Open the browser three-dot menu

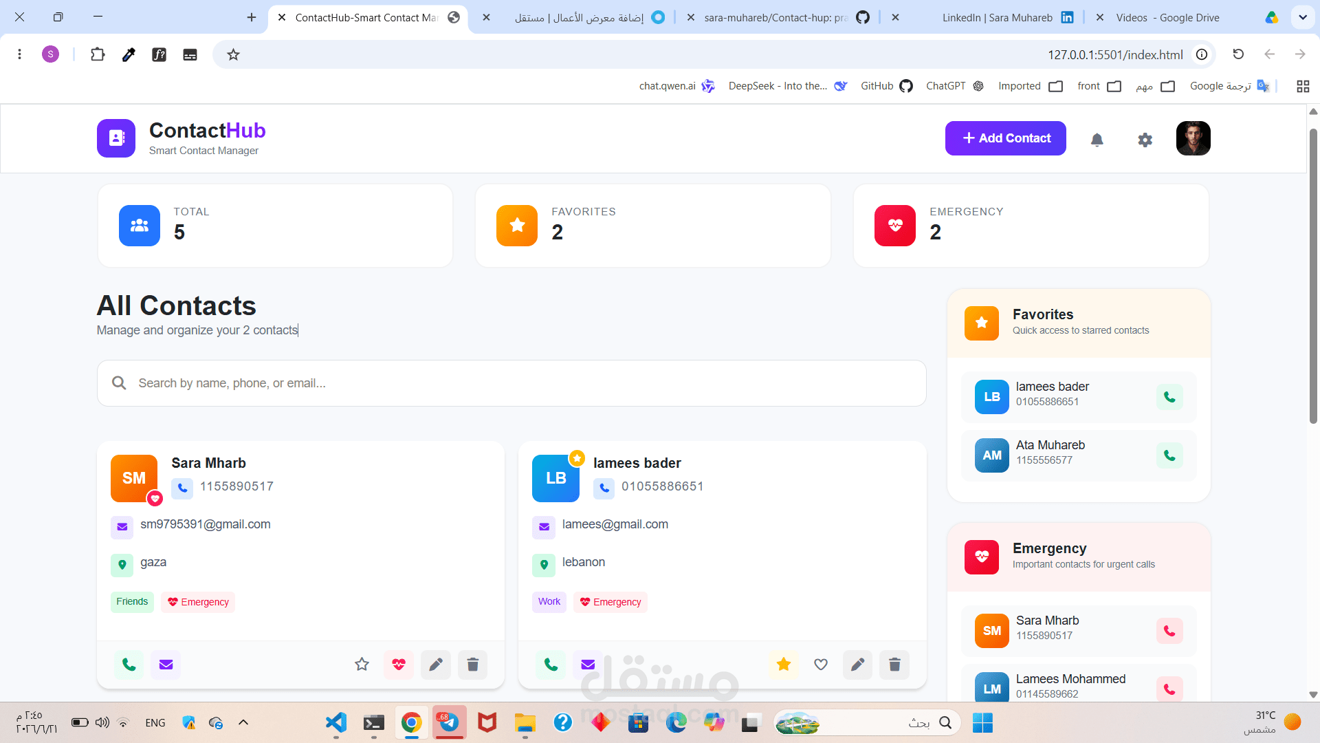(x=20, y=54)
